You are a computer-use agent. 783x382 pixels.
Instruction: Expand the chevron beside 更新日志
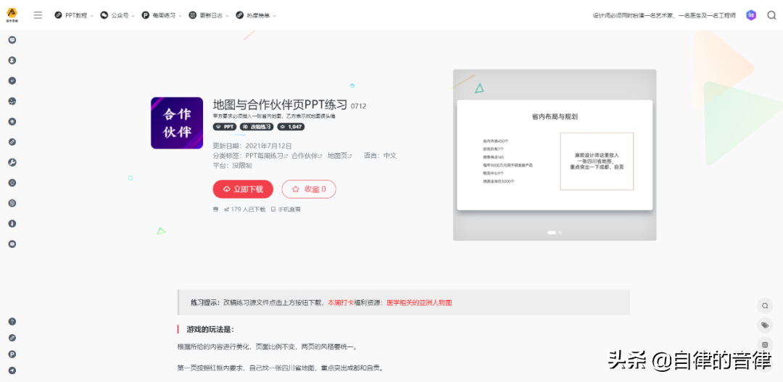(227, 16)
